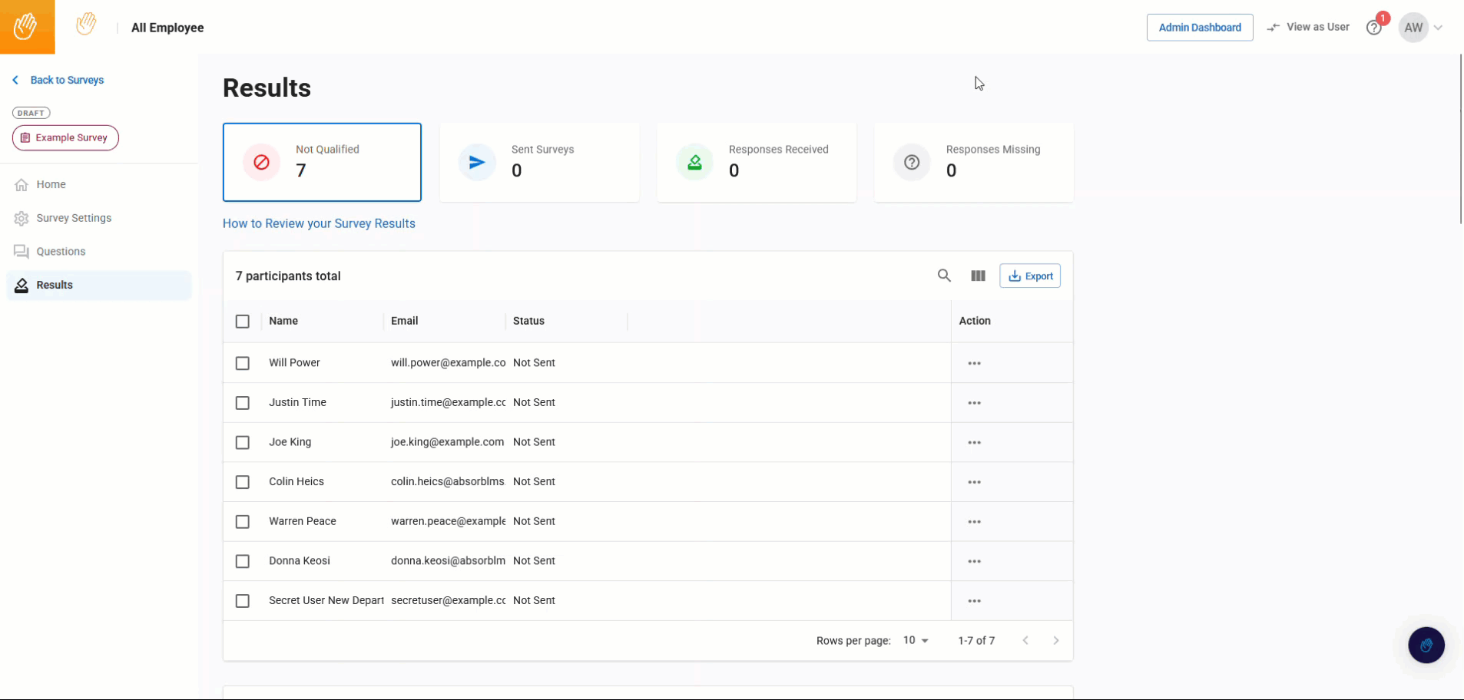Open three-dot actions for Donna Keosi
Image resolution: width=1464 pixels, height=700 pixels.
coord(974,561)
